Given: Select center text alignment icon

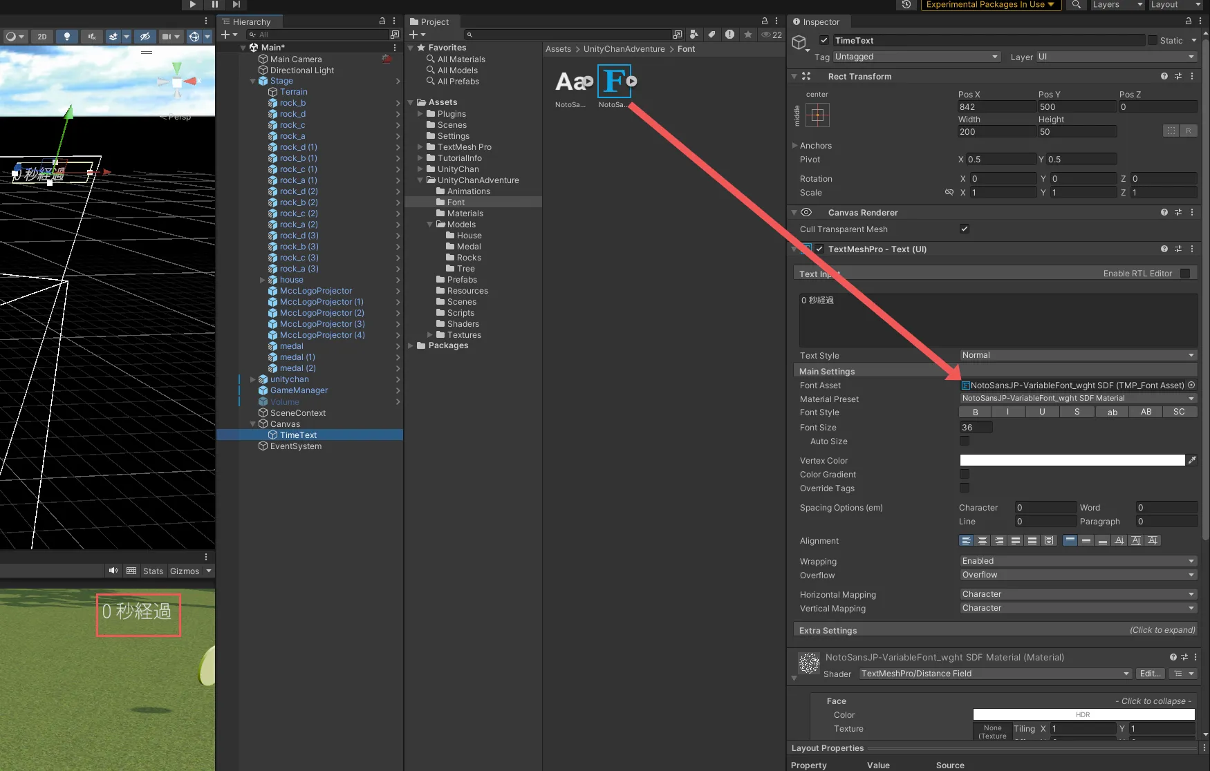Looking at the screenshot, I should tap(983, 541).
